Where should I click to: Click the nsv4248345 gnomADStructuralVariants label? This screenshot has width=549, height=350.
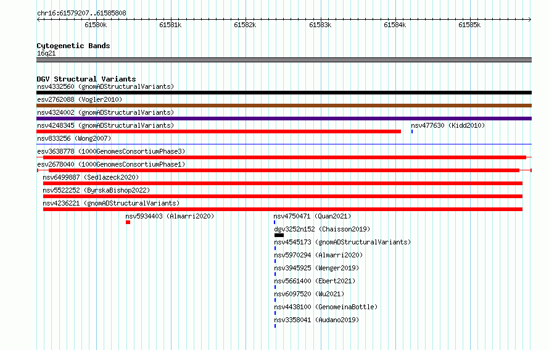105,125
